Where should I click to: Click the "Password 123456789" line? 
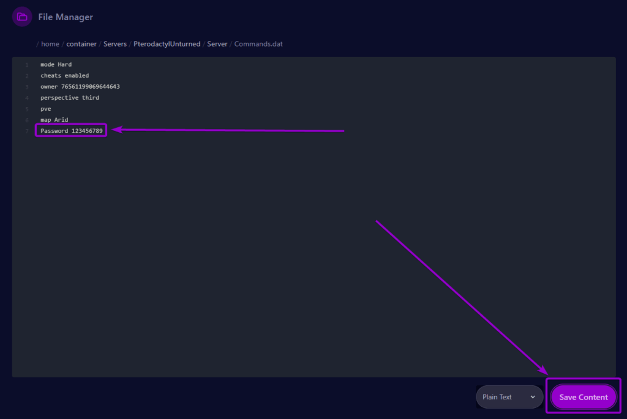72,131
